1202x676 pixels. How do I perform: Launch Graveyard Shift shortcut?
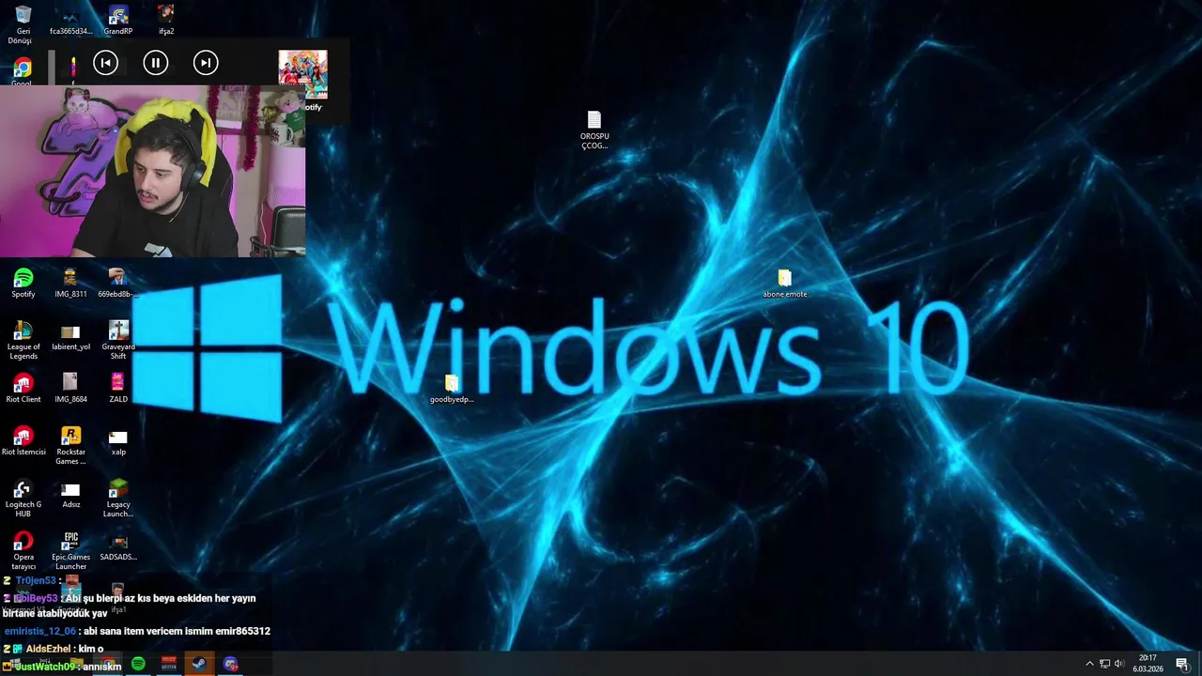click(x=118, y=340)
